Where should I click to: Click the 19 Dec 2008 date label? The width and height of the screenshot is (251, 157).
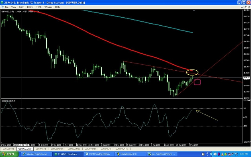[x=131, y=145]
